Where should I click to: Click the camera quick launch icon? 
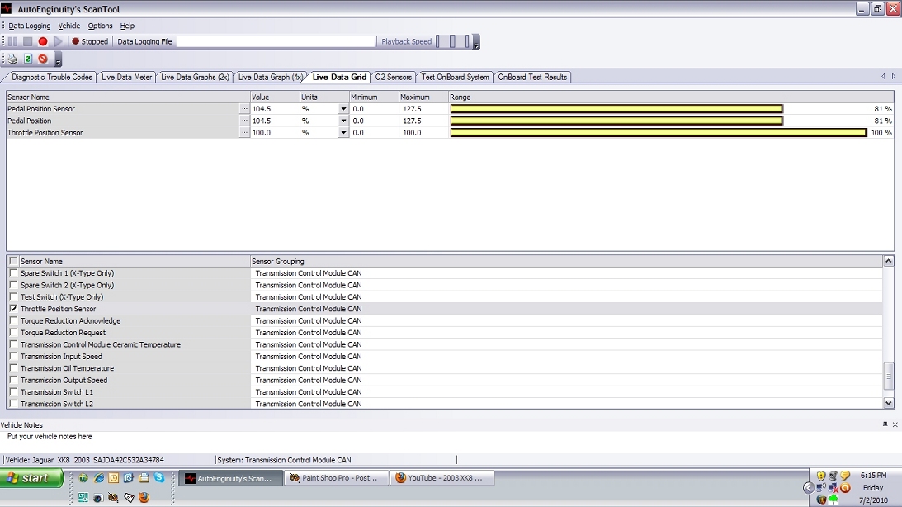[x=98, y=497]
